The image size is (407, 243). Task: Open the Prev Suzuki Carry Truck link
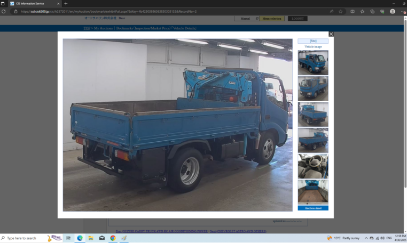click(x=162, y=231)
